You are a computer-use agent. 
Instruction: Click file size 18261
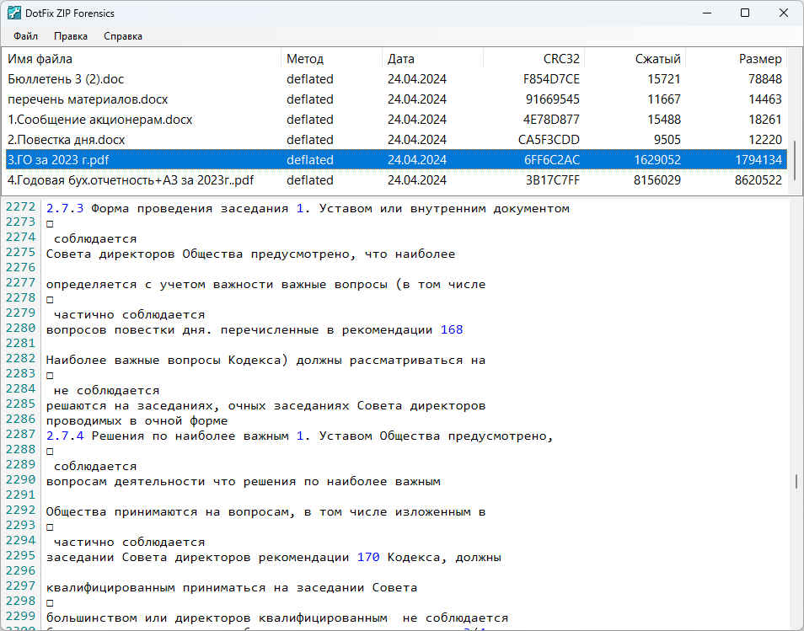point(764,120)
